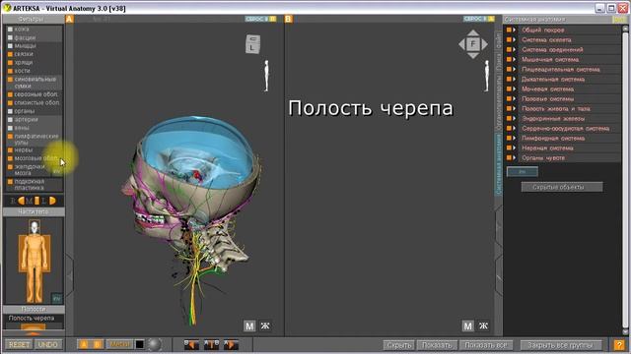Select the head region on body parts thumbnail
The image size is (631, 354).
click(x=35, y=227)
